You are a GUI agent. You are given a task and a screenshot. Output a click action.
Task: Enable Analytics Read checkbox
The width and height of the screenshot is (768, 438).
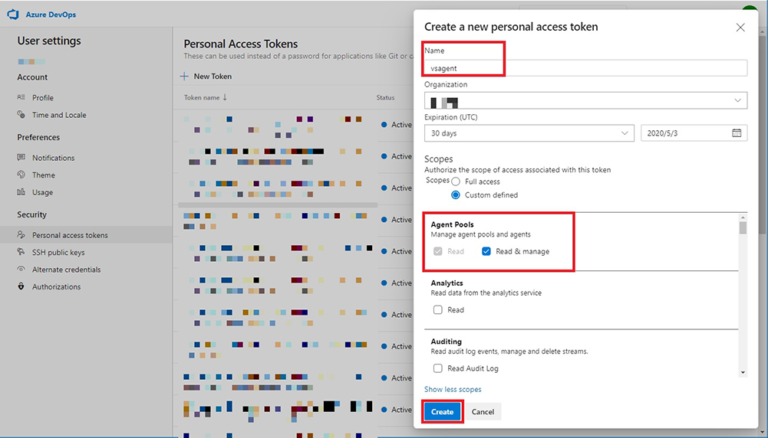point(438,310)
